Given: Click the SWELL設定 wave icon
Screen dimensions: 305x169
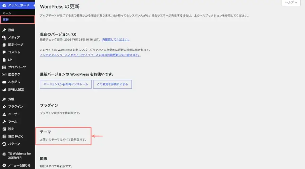Looking at the screenshot, I should coord(4,90).
